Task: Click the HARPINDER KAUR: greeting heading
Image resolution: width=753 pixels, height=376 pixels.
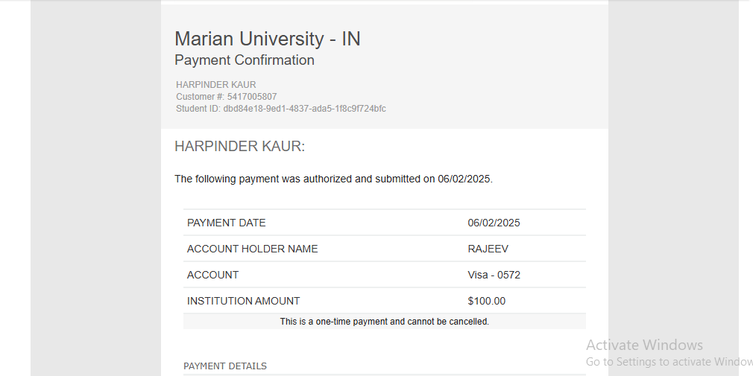Action: (x=239, y=146)
